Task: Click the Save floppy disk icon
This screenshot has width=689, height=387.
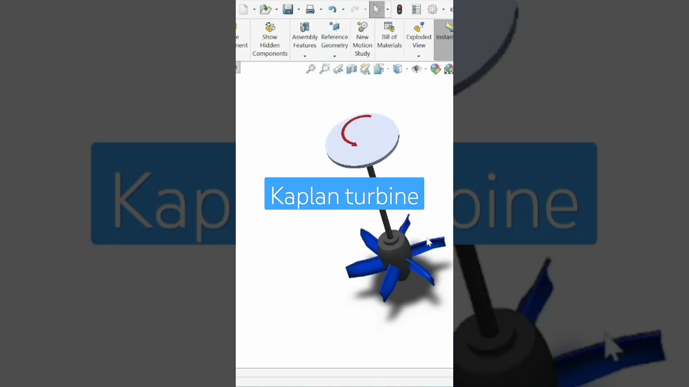Action: (x=288, y=9)
